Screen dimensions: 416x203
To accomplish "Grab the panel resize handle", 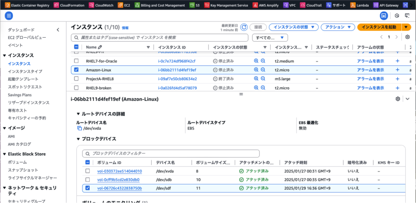I will click(x=241, y=94).
